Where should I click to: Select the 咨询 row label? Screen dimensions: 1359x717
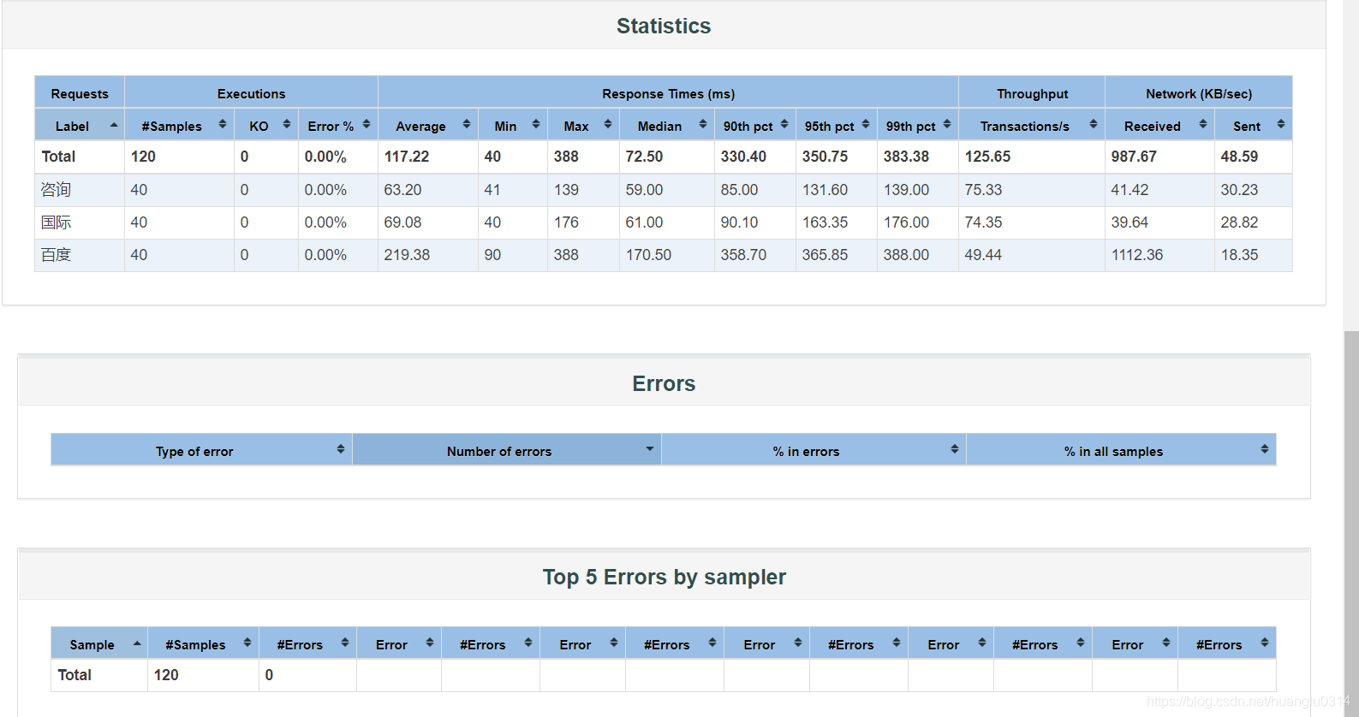(x=57, y=190)
